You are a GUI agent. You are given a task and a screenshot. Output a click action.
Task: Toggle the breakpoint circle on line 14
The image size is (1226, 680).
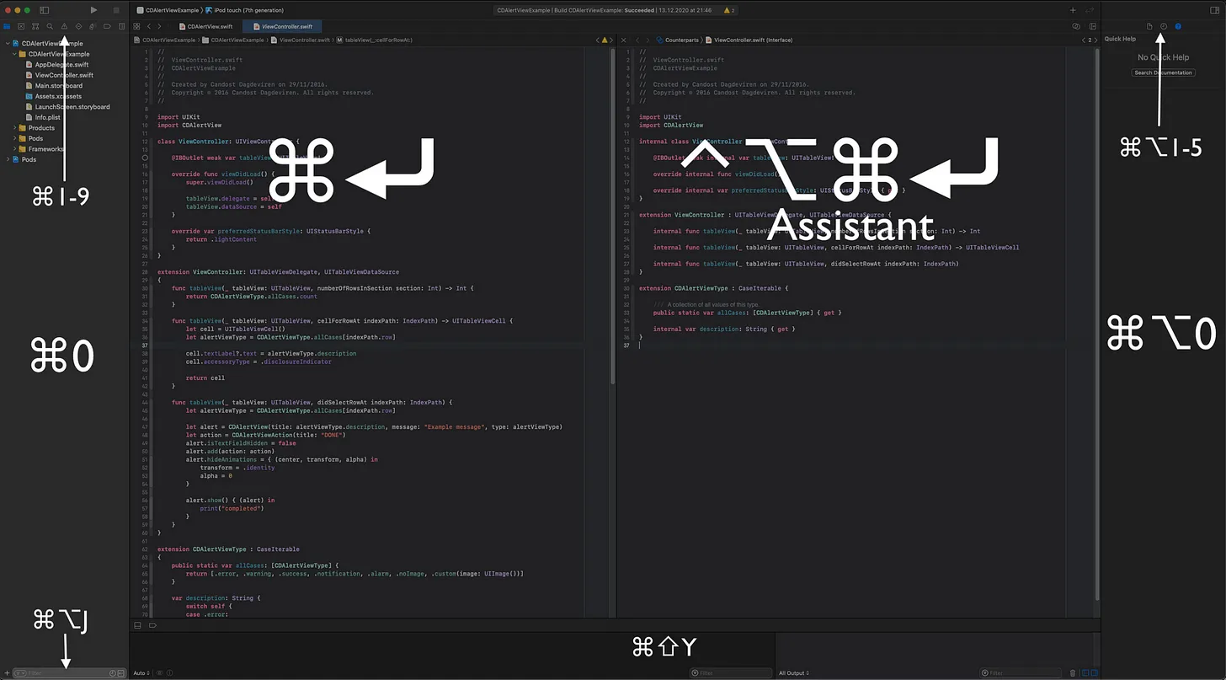tap(146, 158)
